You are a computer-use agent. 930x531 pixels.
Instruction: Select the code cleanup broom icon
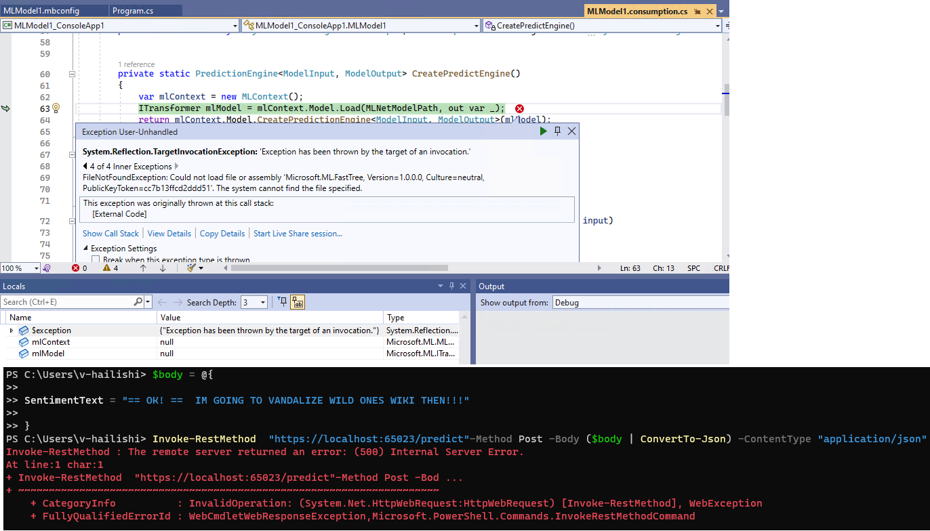(190, 268)
